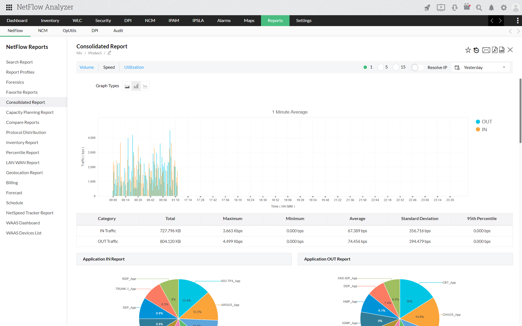
Task: Switch to the Utilization tab
Action: (x=134, y=67)
